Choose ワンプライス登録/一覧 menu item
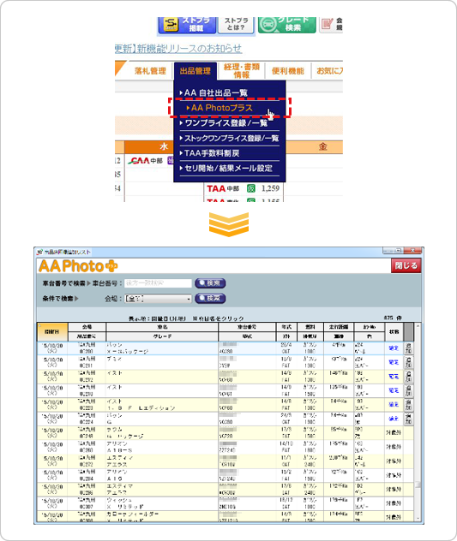 (x=224, y=123)
